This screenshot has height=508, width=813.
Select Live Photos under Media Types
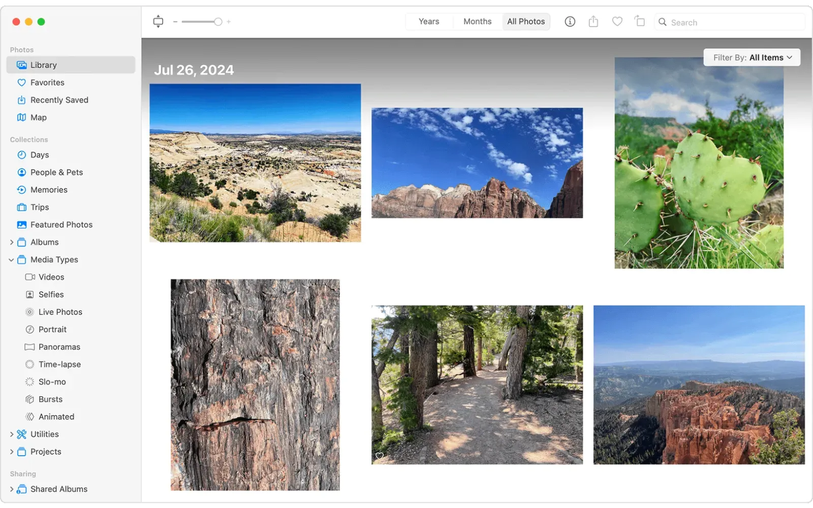(x=60, y=312)
